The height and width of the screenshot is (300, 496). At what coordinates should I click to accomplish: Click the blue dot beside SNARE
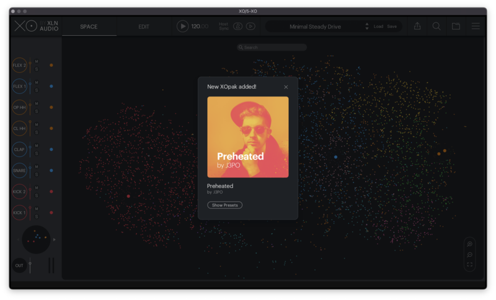[x=51, y=171]
